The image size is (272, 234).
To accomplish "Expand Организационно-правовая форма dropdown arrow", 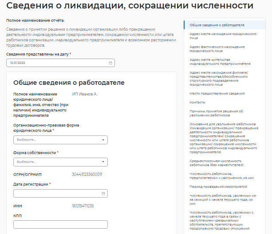I will click(103, 140).
